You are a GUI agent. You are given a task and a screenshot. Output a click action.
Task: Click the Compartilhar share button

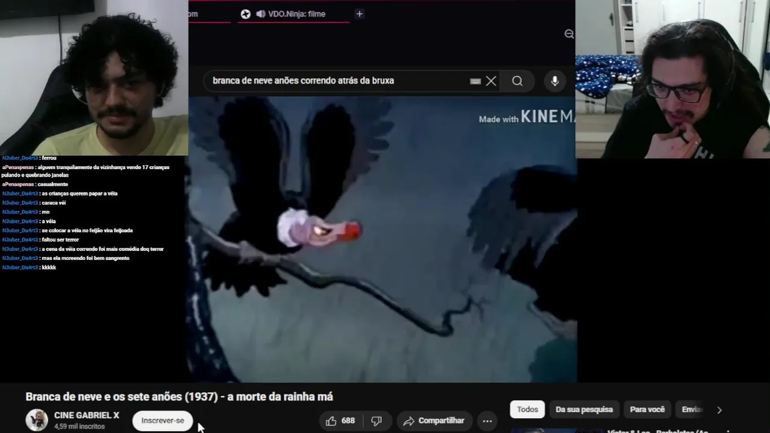[x=434, y=421]
